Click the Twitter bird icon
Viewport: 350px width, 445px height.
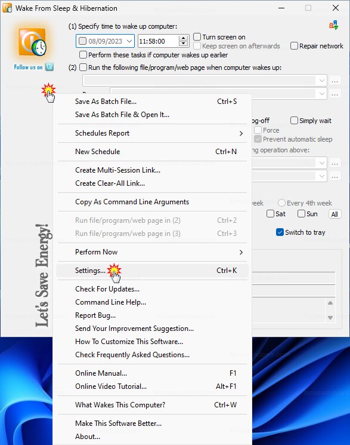click(x=49, y=67)
